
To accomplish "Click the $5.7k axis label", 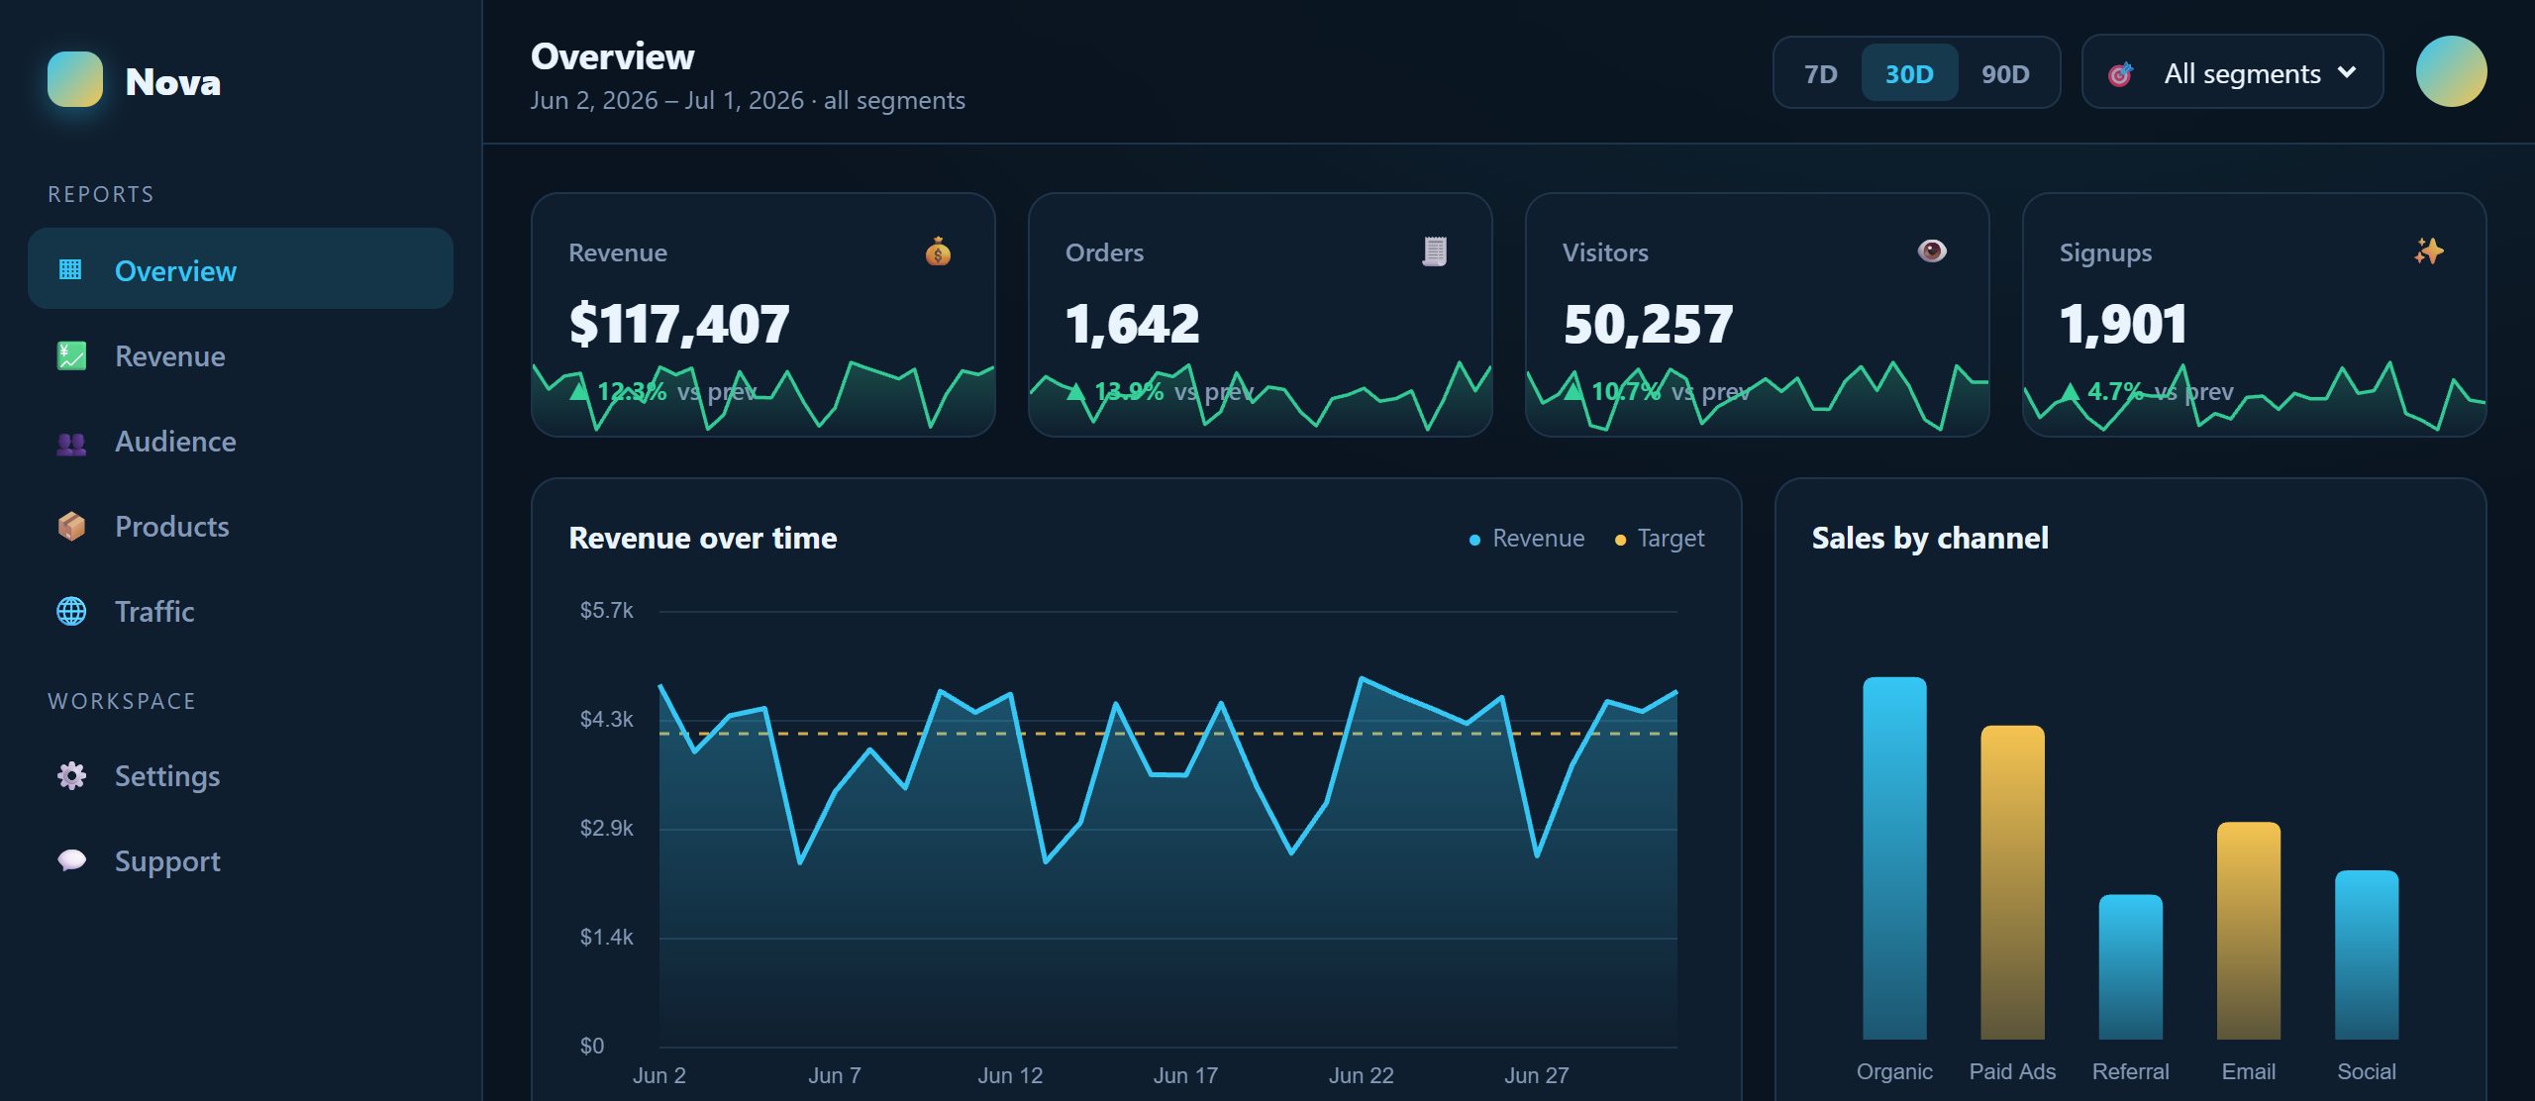I will coord(606,610).
